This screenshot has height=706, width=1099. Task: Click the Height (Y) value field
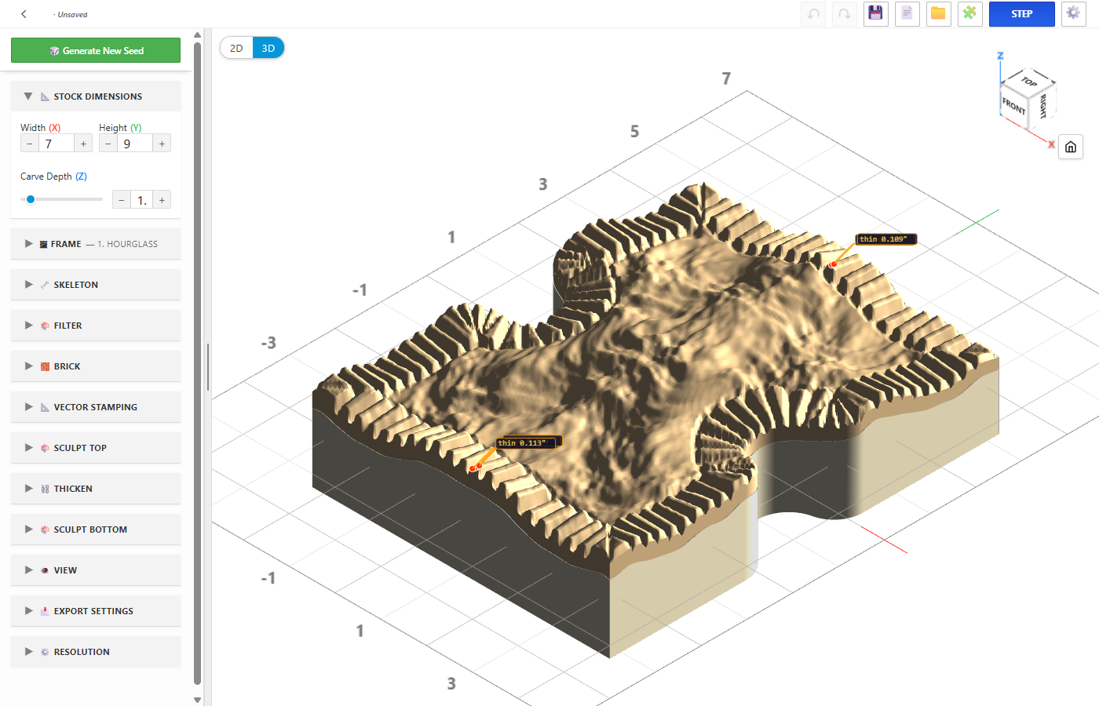pyautogui.click(x=135, y=144)
